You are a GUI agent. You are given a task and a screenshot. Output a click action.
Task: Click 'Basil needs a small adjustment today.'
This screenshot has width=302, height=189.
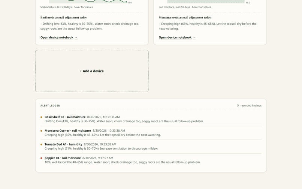pyautogui.click(x=64, y=18)
